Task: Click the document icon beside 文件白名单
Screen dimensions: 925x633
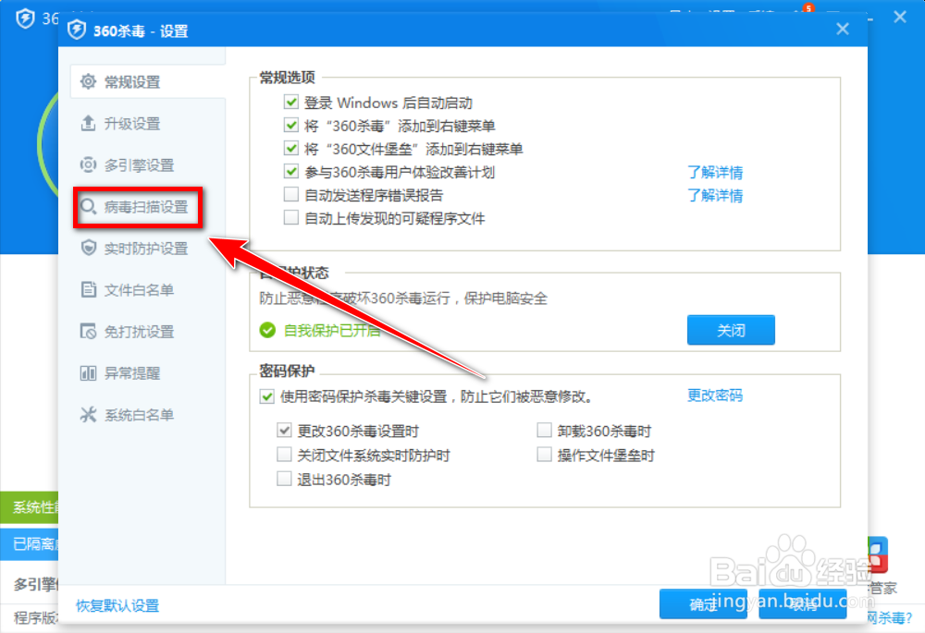Action: point(89,289)
